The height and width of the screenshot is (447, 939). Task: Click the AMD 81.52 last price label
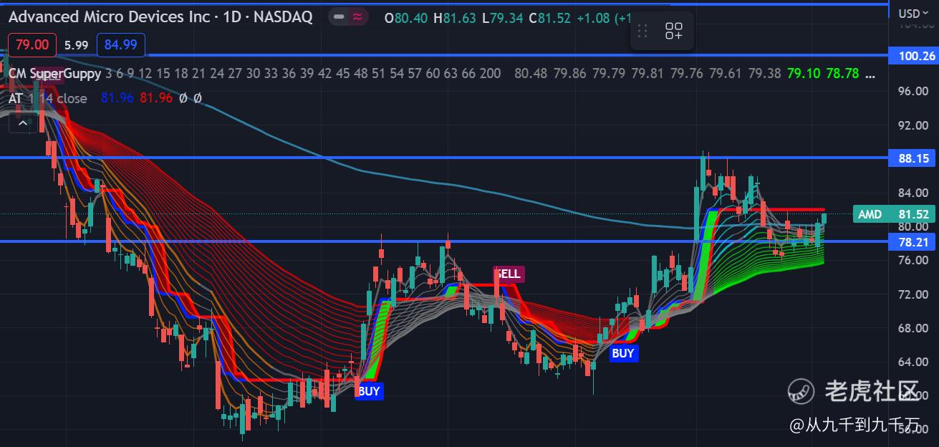895,214
